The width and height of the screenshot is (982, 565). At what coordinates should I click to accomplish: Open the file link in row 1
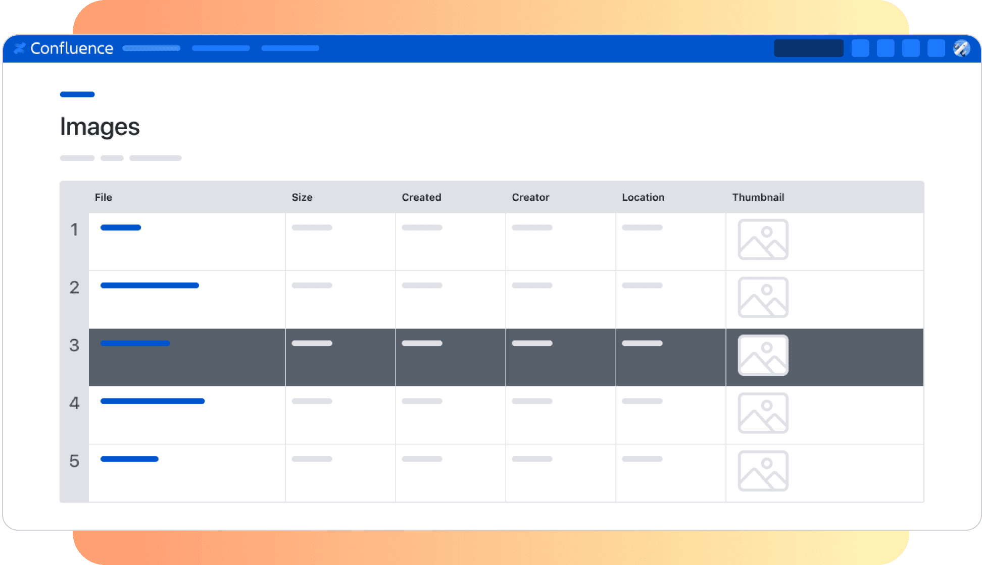click(120, 228)
